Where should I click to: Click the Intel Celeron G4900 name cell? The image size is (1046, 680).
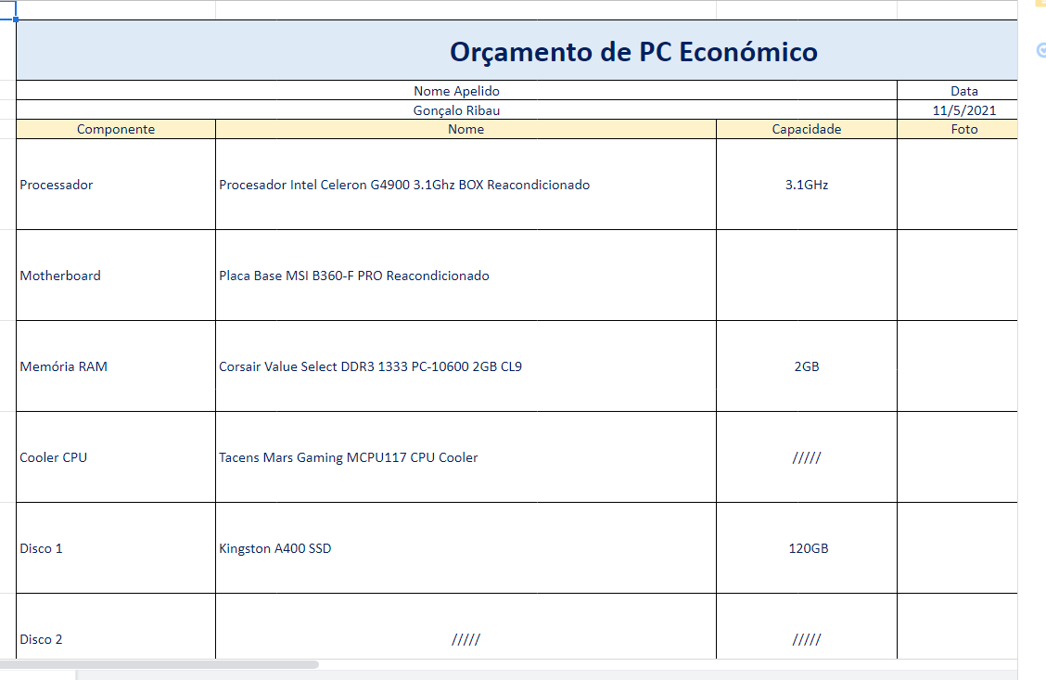[466, 185]
